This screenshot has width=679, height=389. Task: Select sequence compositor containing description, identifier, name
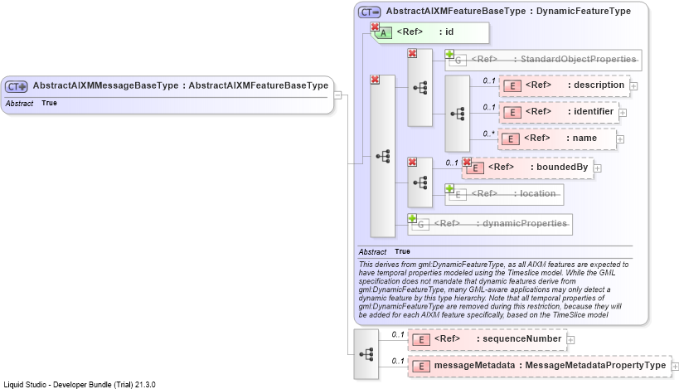(x=458, y=114)
